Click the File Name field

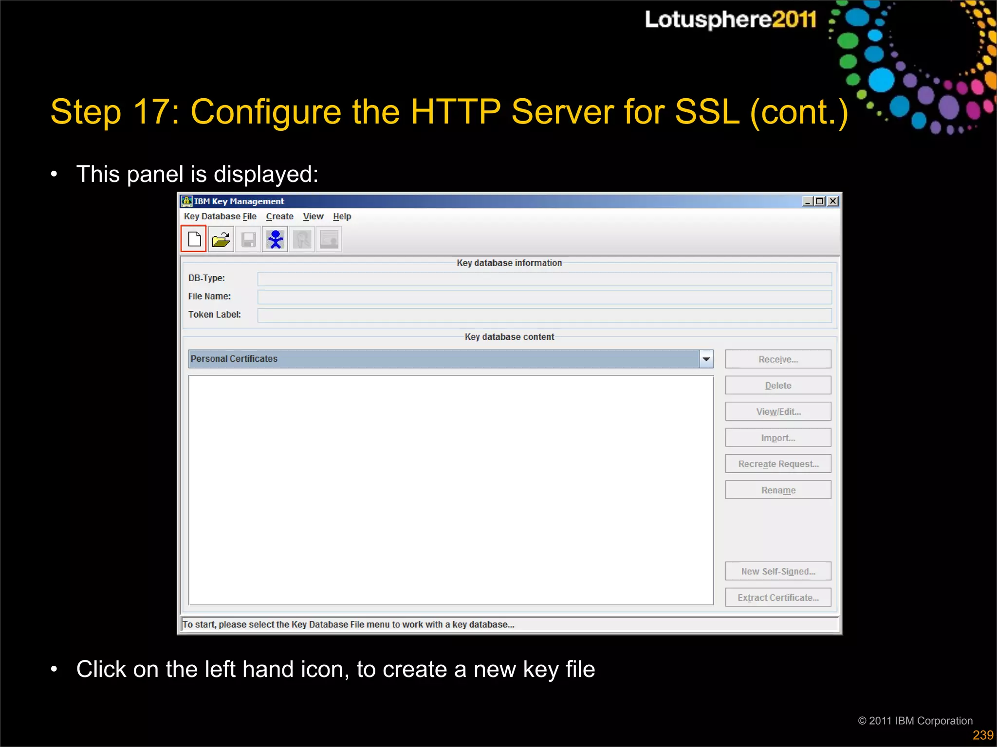(544, 297)
